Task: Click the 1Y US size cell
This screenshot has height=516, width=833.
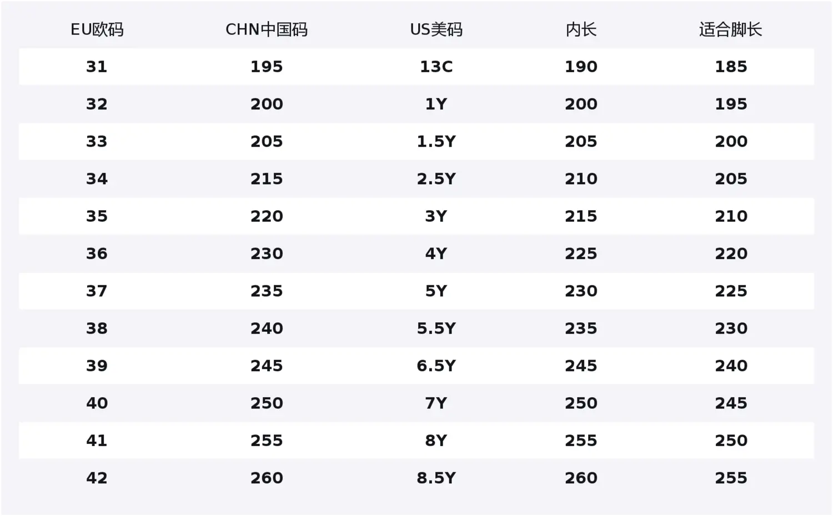Action: tap(436, 104)
